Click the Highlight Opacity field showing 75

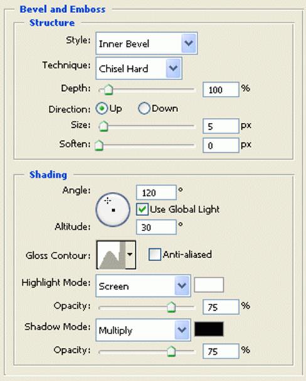[x=221, y=307]
